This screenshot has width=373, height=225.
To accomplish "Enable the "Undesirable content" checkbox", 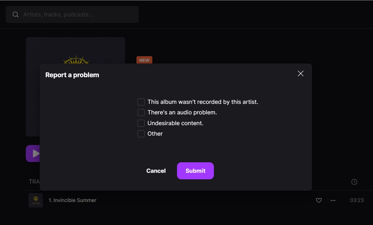I will 141,123.
